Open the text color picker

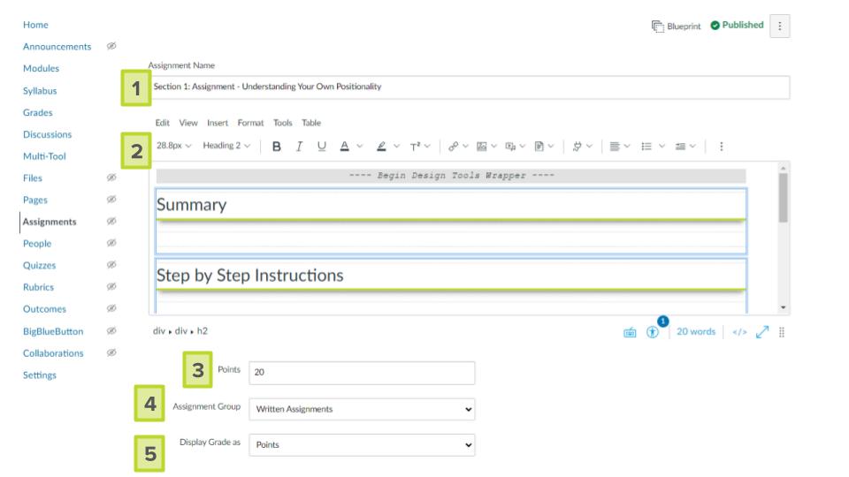coord(345,147)
